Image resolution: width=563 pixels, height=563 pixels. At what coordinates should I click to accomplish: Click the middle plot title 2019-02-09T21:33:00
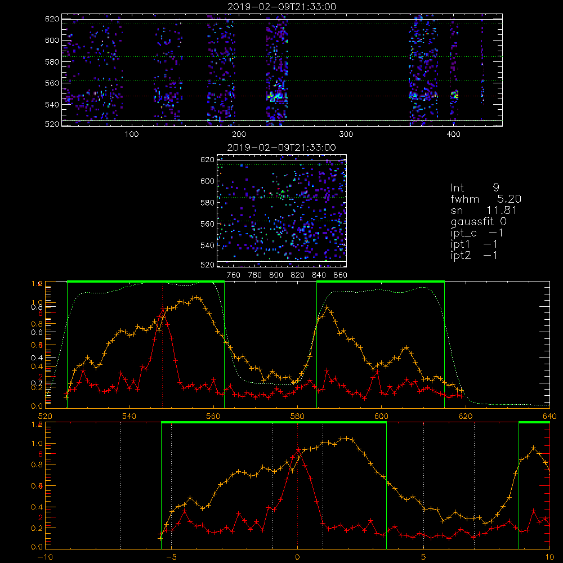tap(282, 148)
